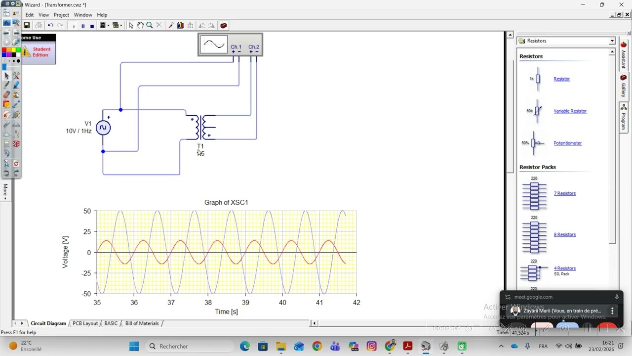This screenshot has width=632, height=356.
Task: Open the Help menu
Action: click(x=102, y=15)
